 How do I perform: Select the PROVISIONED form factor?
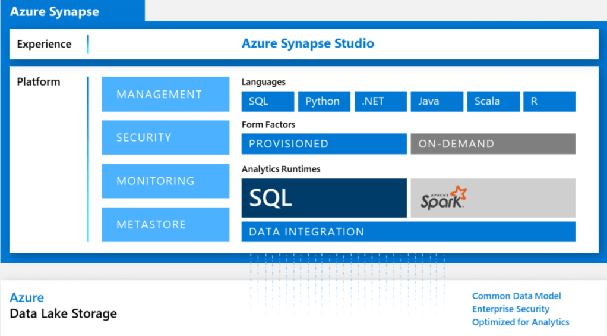click(x=324, y=144)
